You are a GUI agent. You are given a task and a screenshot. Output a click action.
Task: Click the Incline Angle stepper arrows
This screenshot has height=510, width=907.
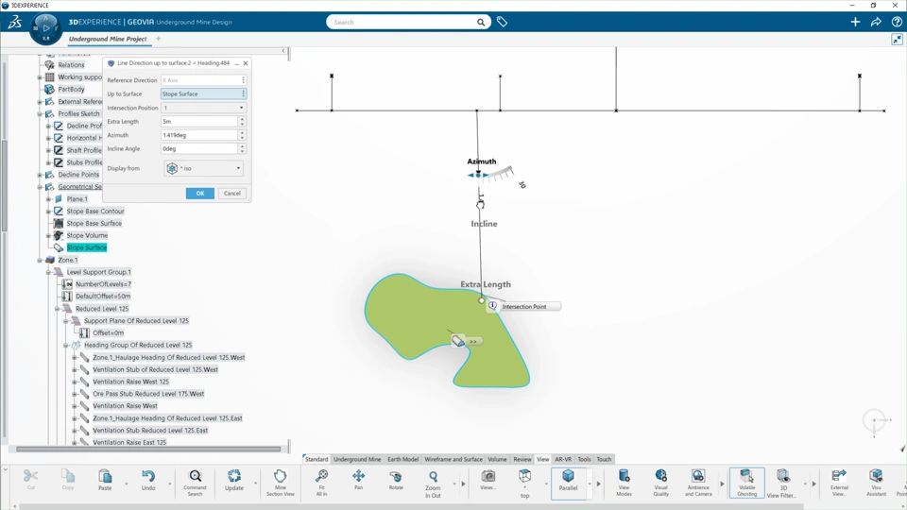[x=243, y=148]
